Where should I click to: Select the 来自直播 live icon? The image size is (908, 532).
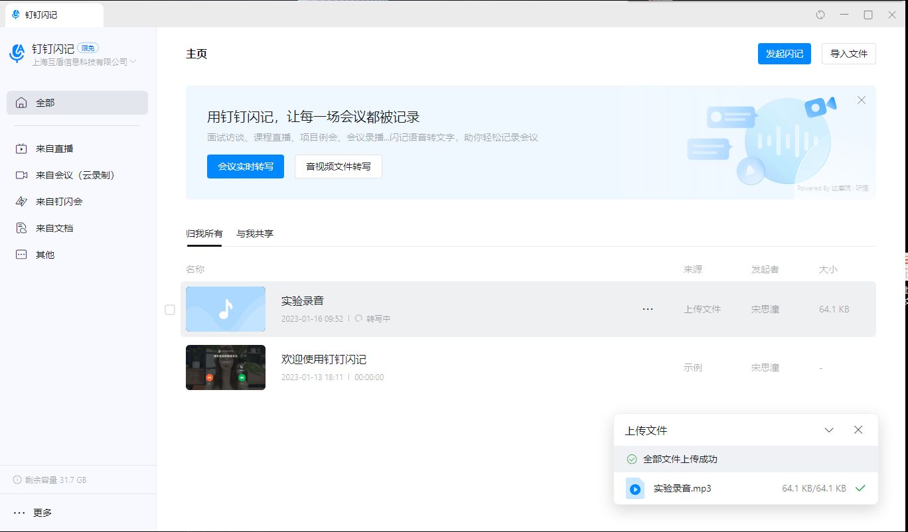[x=22, y=149]
